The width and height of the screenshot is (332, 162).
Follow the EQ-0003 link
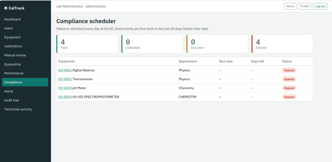tap(65, 88)
